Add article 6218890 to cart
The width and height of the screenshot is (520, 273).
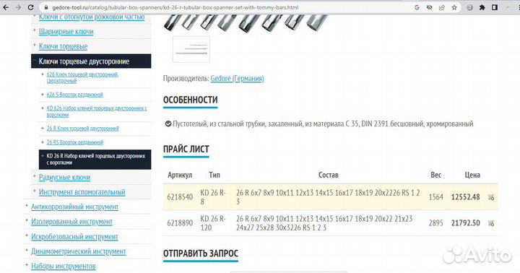[491, 223]
